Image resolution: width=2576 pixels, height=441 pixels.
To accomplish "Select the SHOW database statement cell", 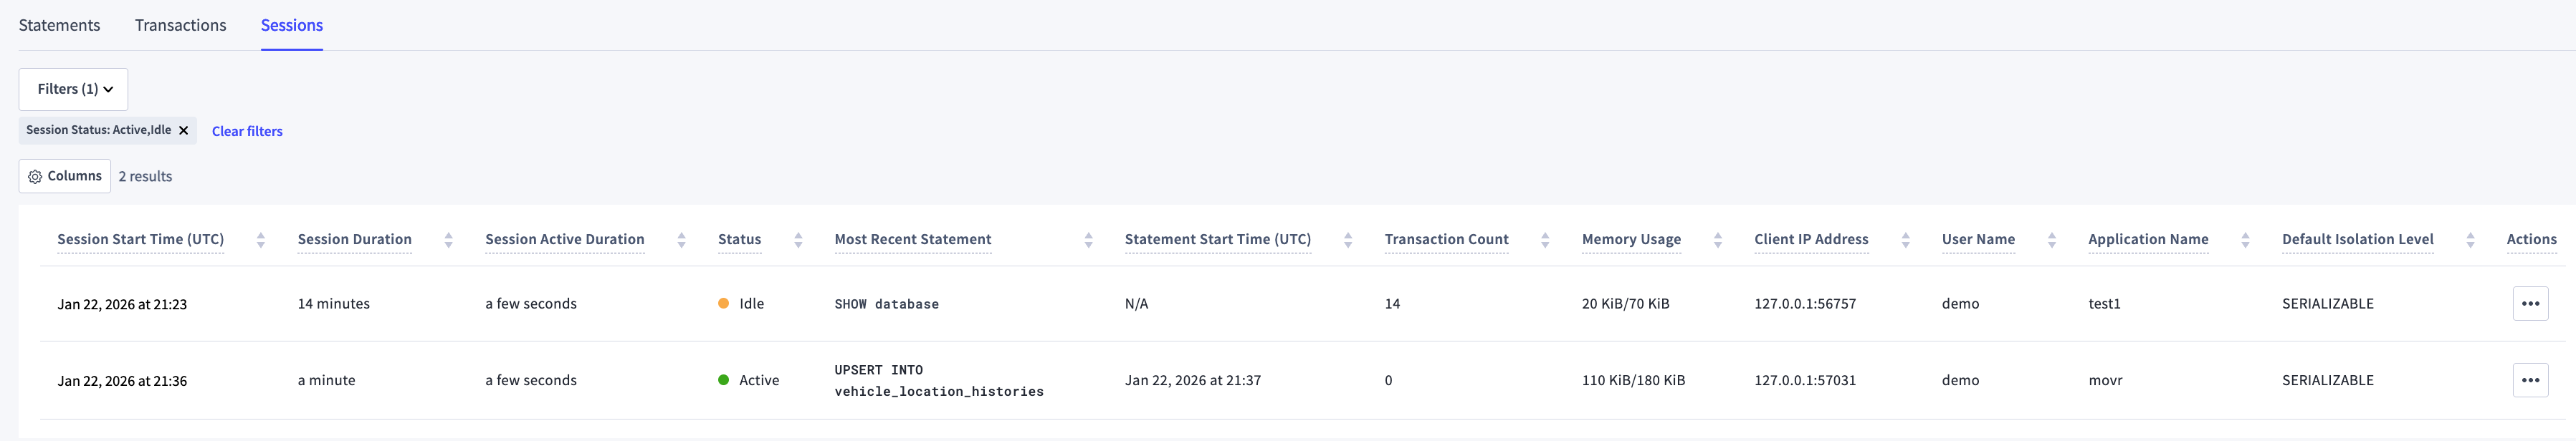I will [886, 304].
